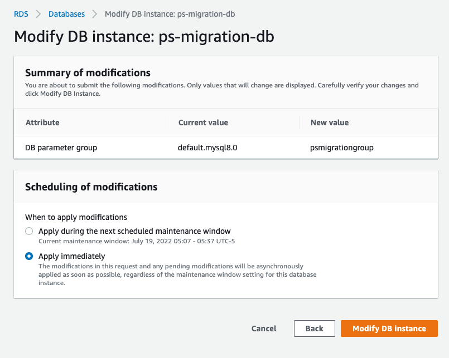Click the 'Attribute' column header
The image size is (449, 358).
tap(42, 122)
